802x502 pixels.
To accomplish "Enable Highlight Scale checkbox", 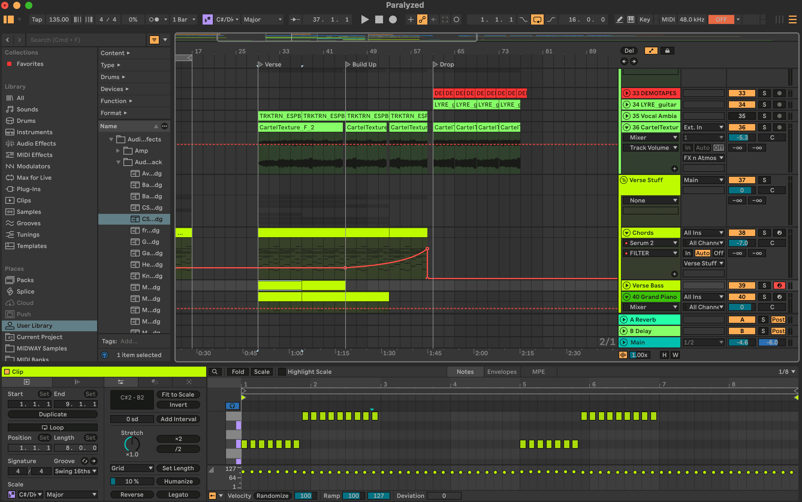I will [x=282, y=371].
